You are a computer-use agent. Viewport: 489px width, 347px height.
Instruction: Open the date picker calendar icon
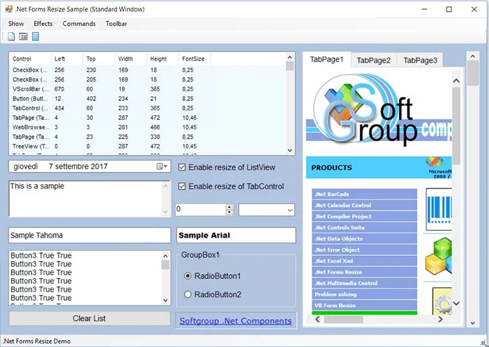click(162, 167)
